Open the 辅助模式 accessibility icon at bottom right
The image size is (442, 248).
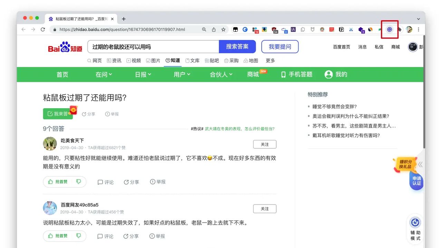point(415,222)
